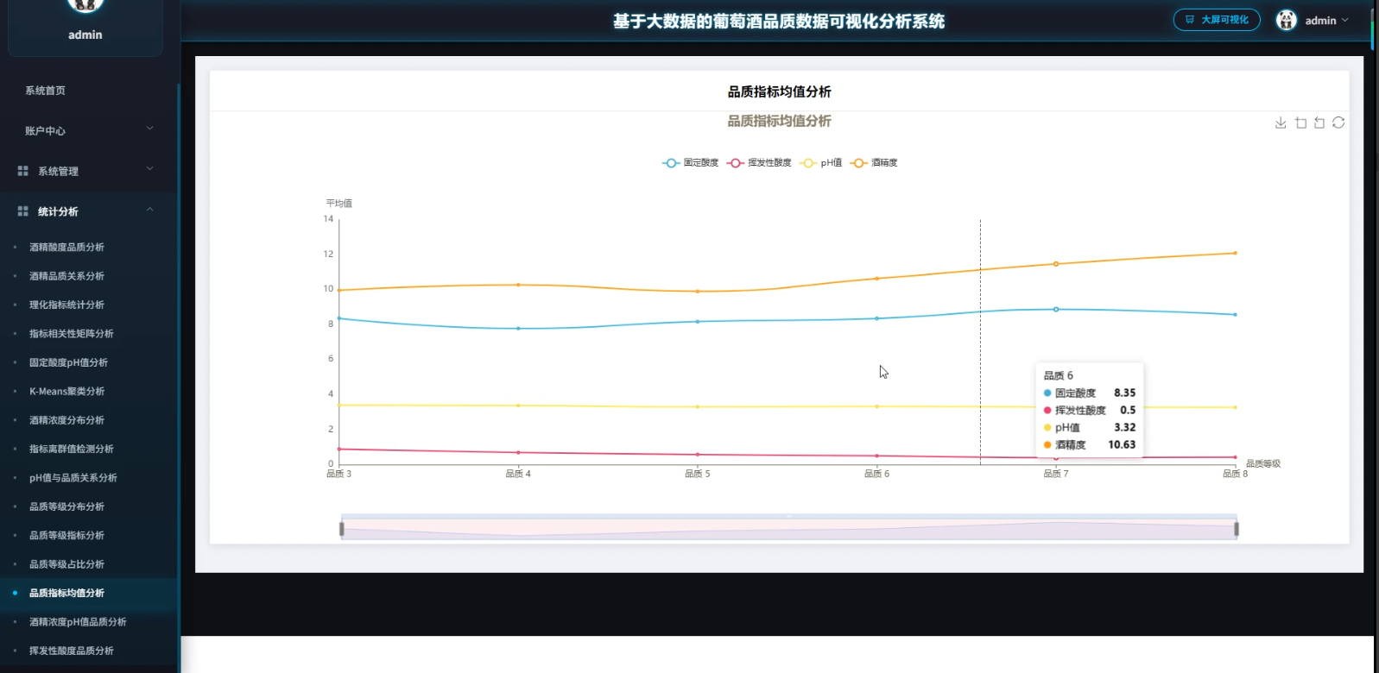Click the right handle of the data zoom slider

tap(1237, 529)
